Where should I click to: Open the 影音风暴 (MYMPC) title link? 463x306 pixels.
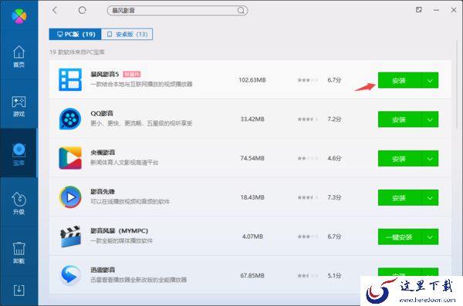tap(120, 230)
